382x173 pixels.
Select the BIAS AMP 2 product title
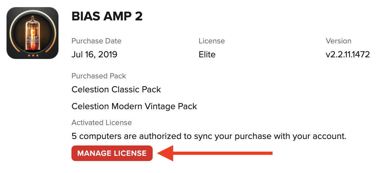click(107, 17)
